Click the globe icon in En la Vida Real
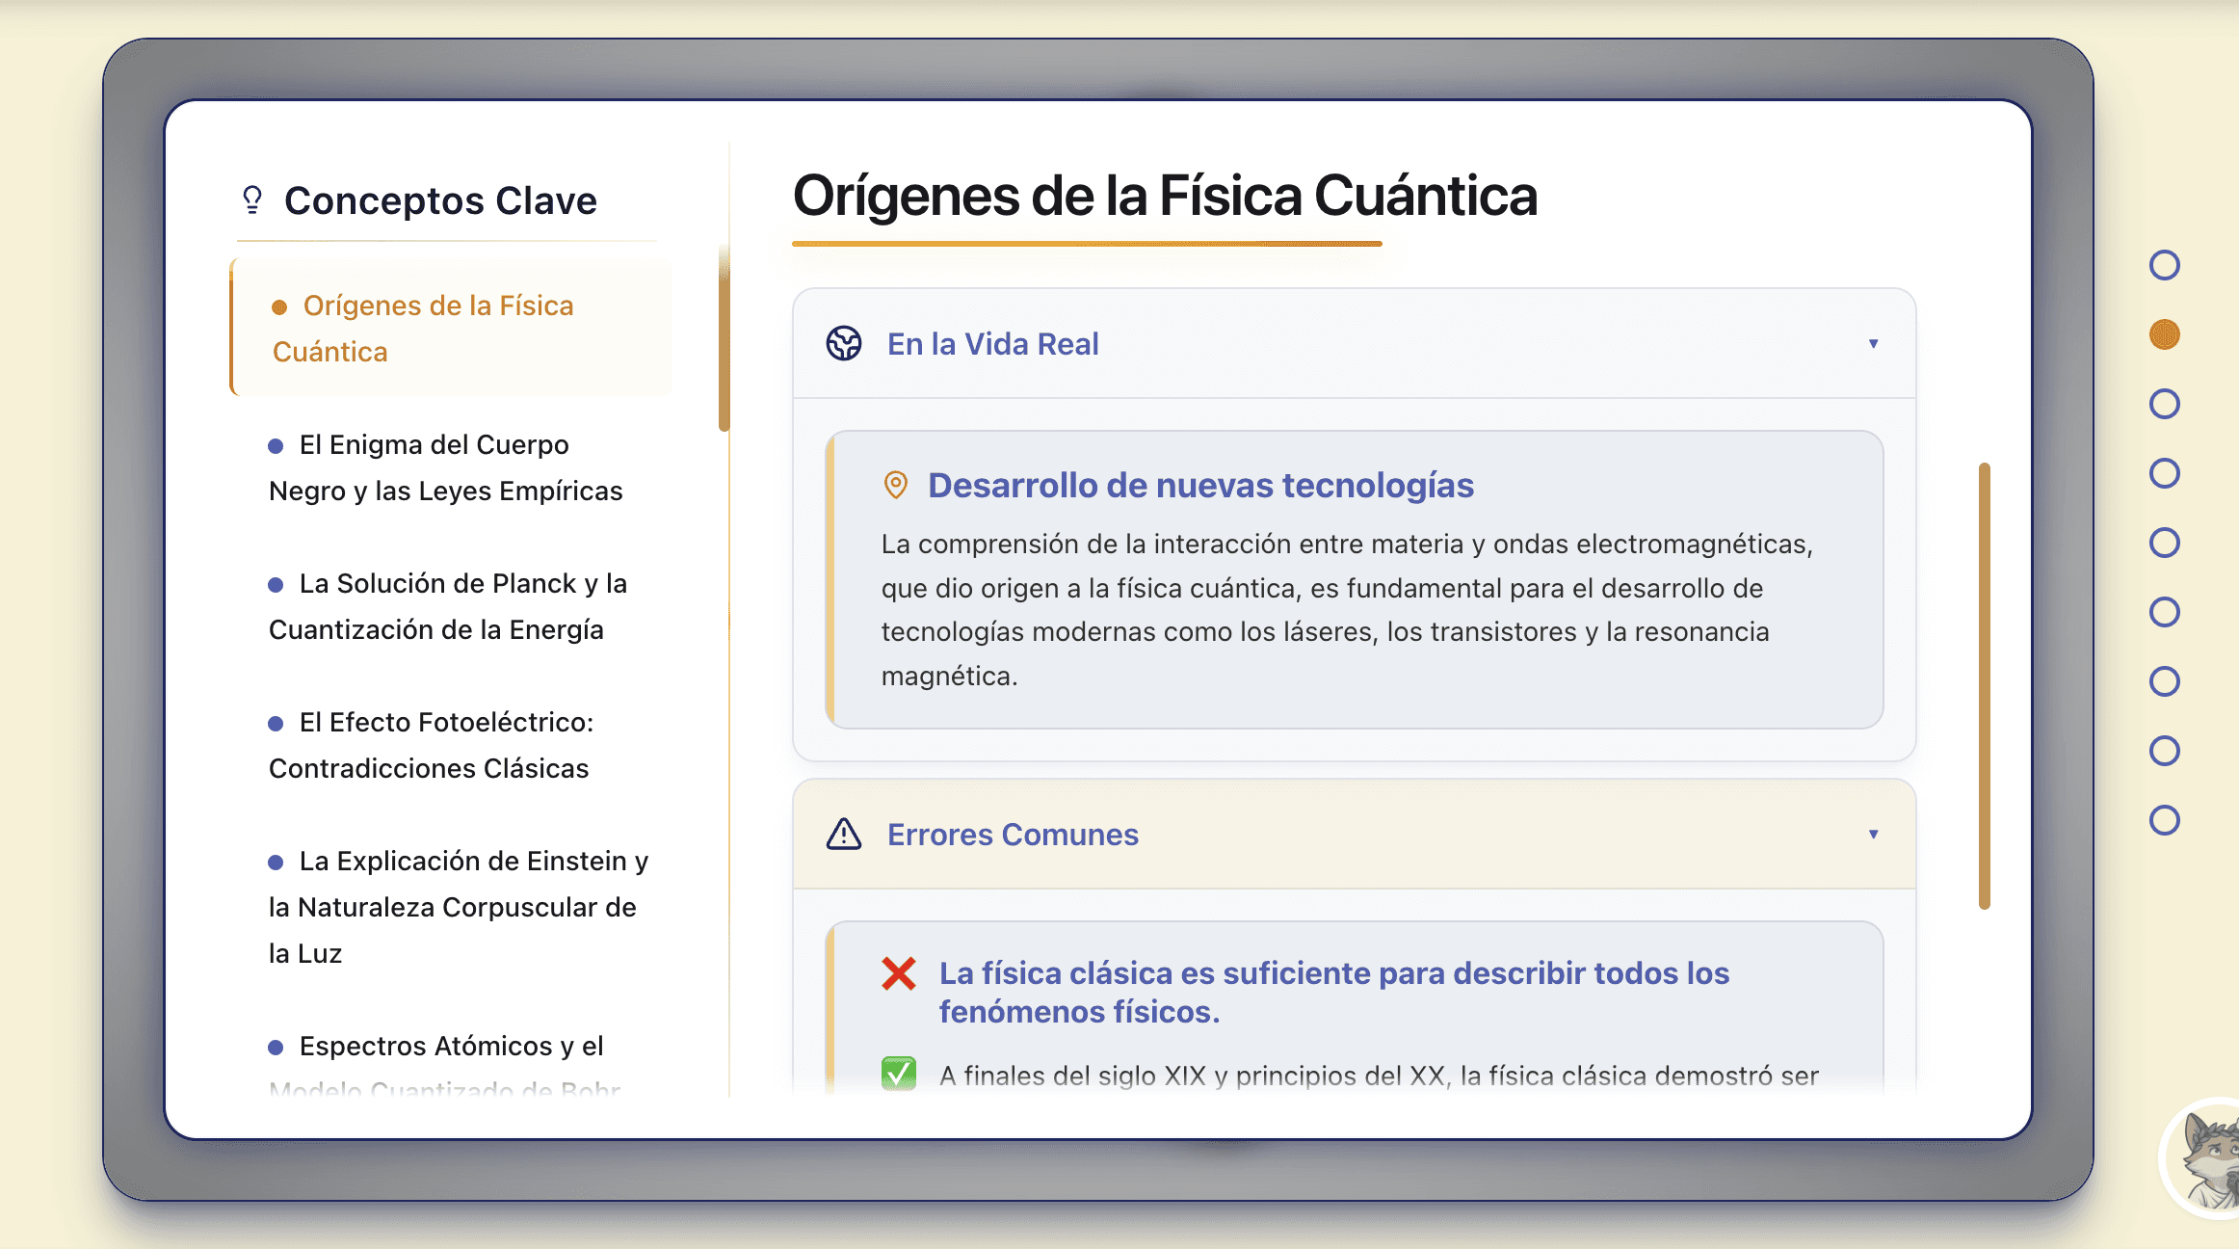 tap(844, 343)
